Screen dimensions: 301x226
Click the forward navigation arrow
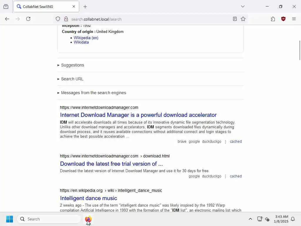pyautogui.click(x=18, y=19)
